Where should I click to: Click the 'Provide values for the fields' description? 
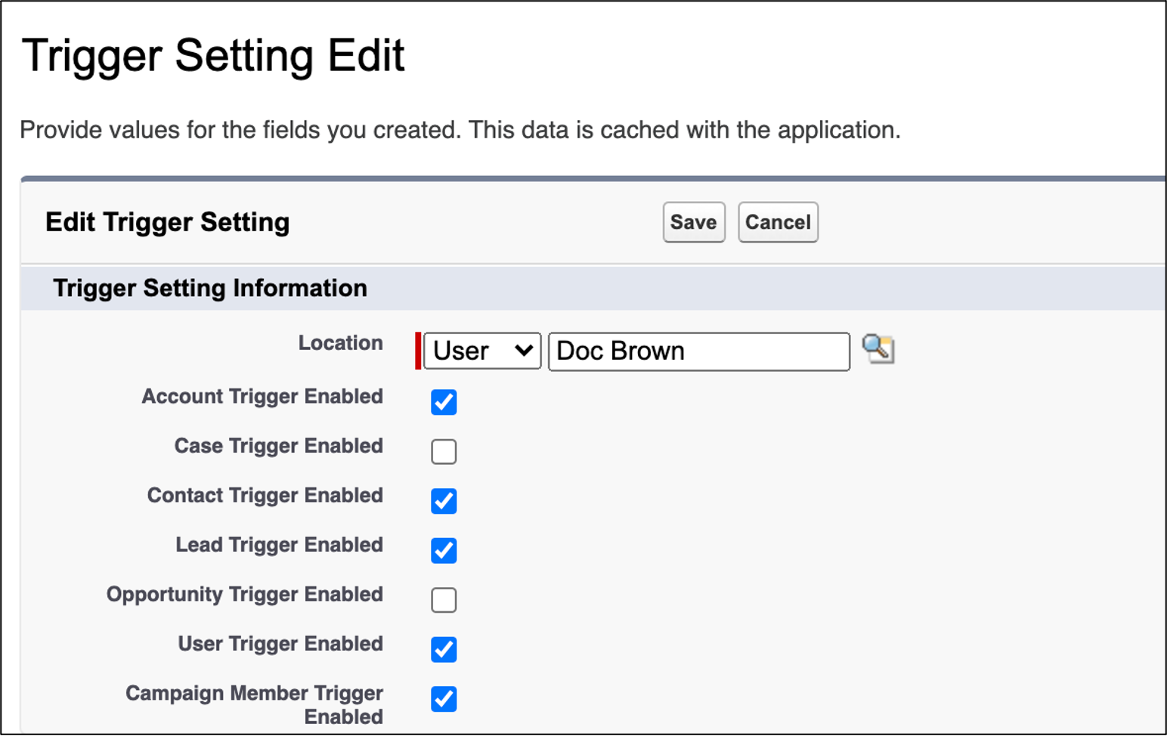[460, 130]
